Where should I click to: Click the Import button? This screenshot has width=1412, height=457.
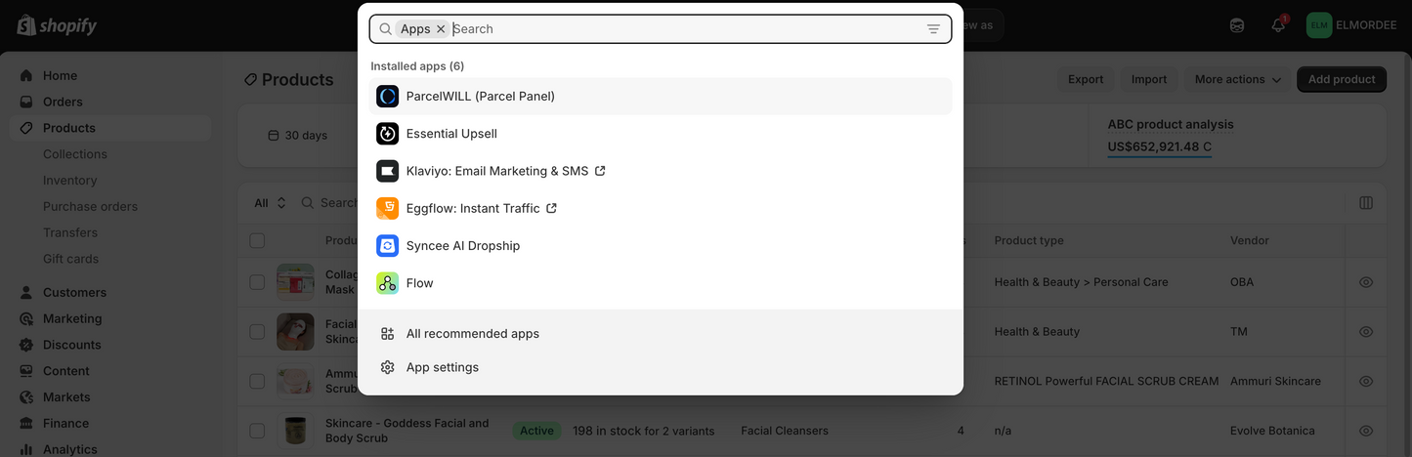pos(1149,79)
